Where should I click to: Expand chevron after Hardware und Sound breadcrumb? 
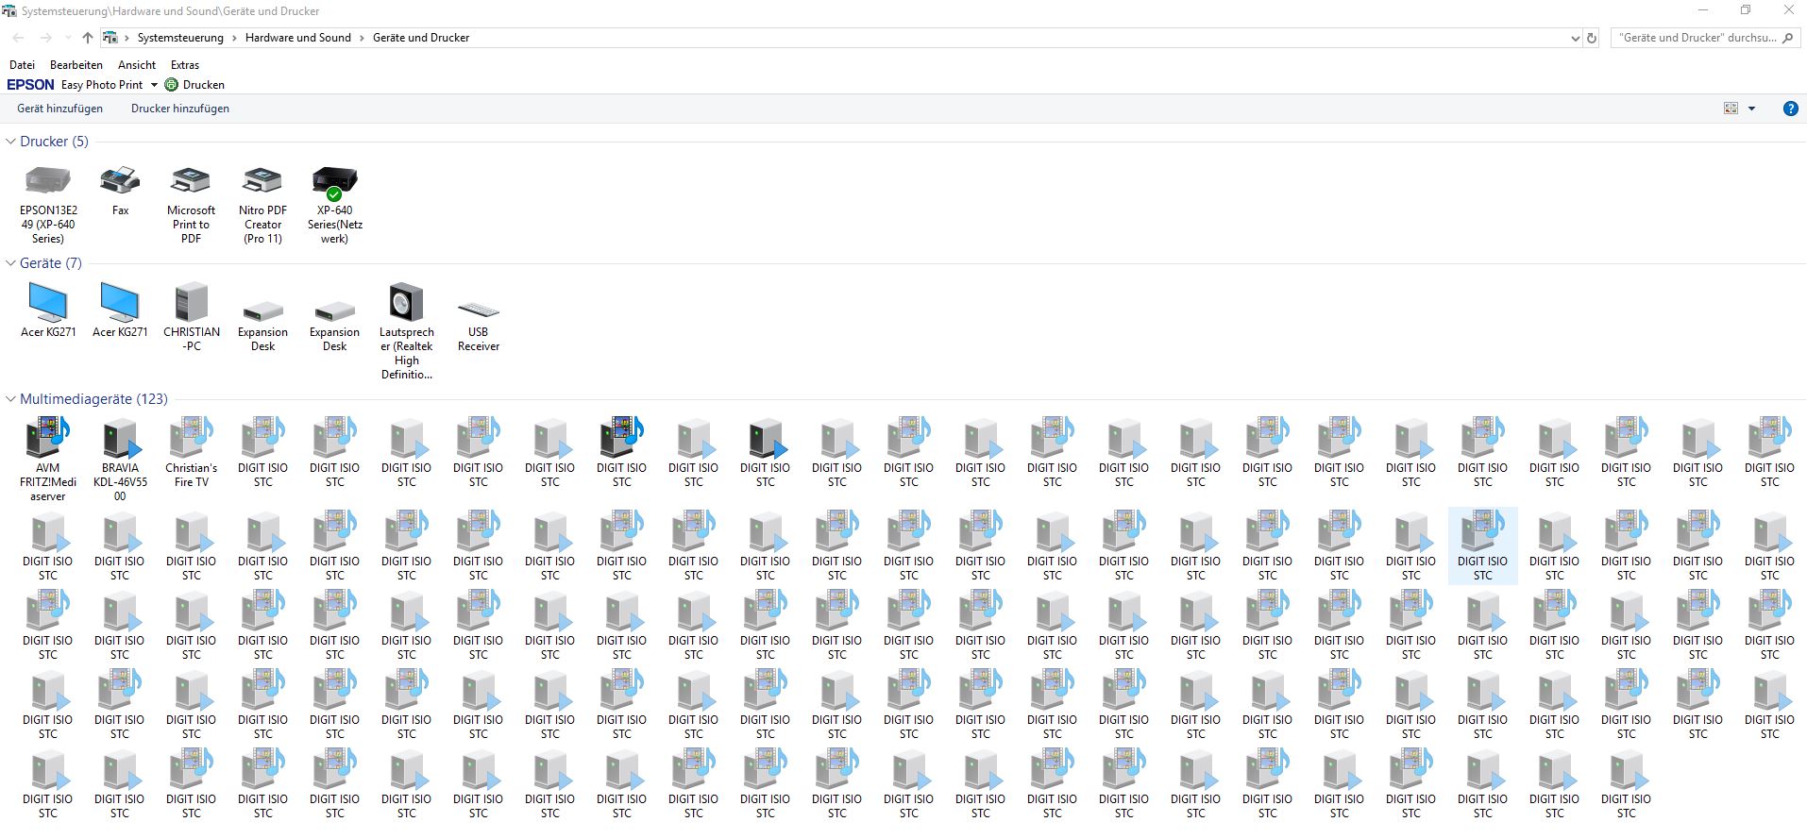click(362, 38)
